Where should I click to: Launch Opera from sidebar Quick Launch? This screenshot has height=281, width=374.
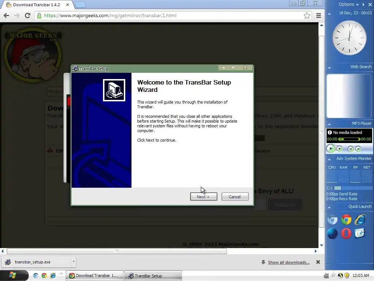[x=346, y=233]
